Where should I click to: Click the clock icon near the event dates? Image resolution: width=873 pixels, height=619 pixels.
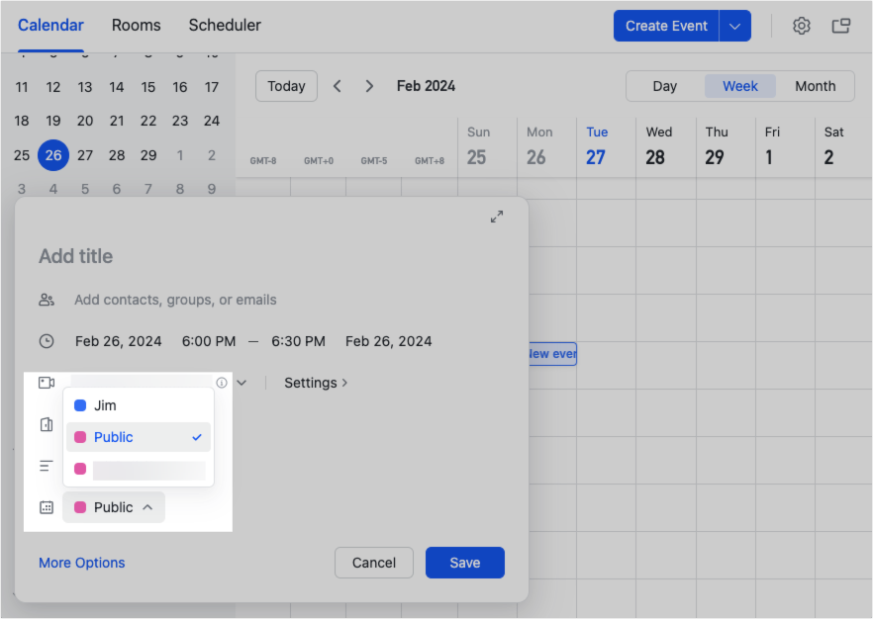46,340
